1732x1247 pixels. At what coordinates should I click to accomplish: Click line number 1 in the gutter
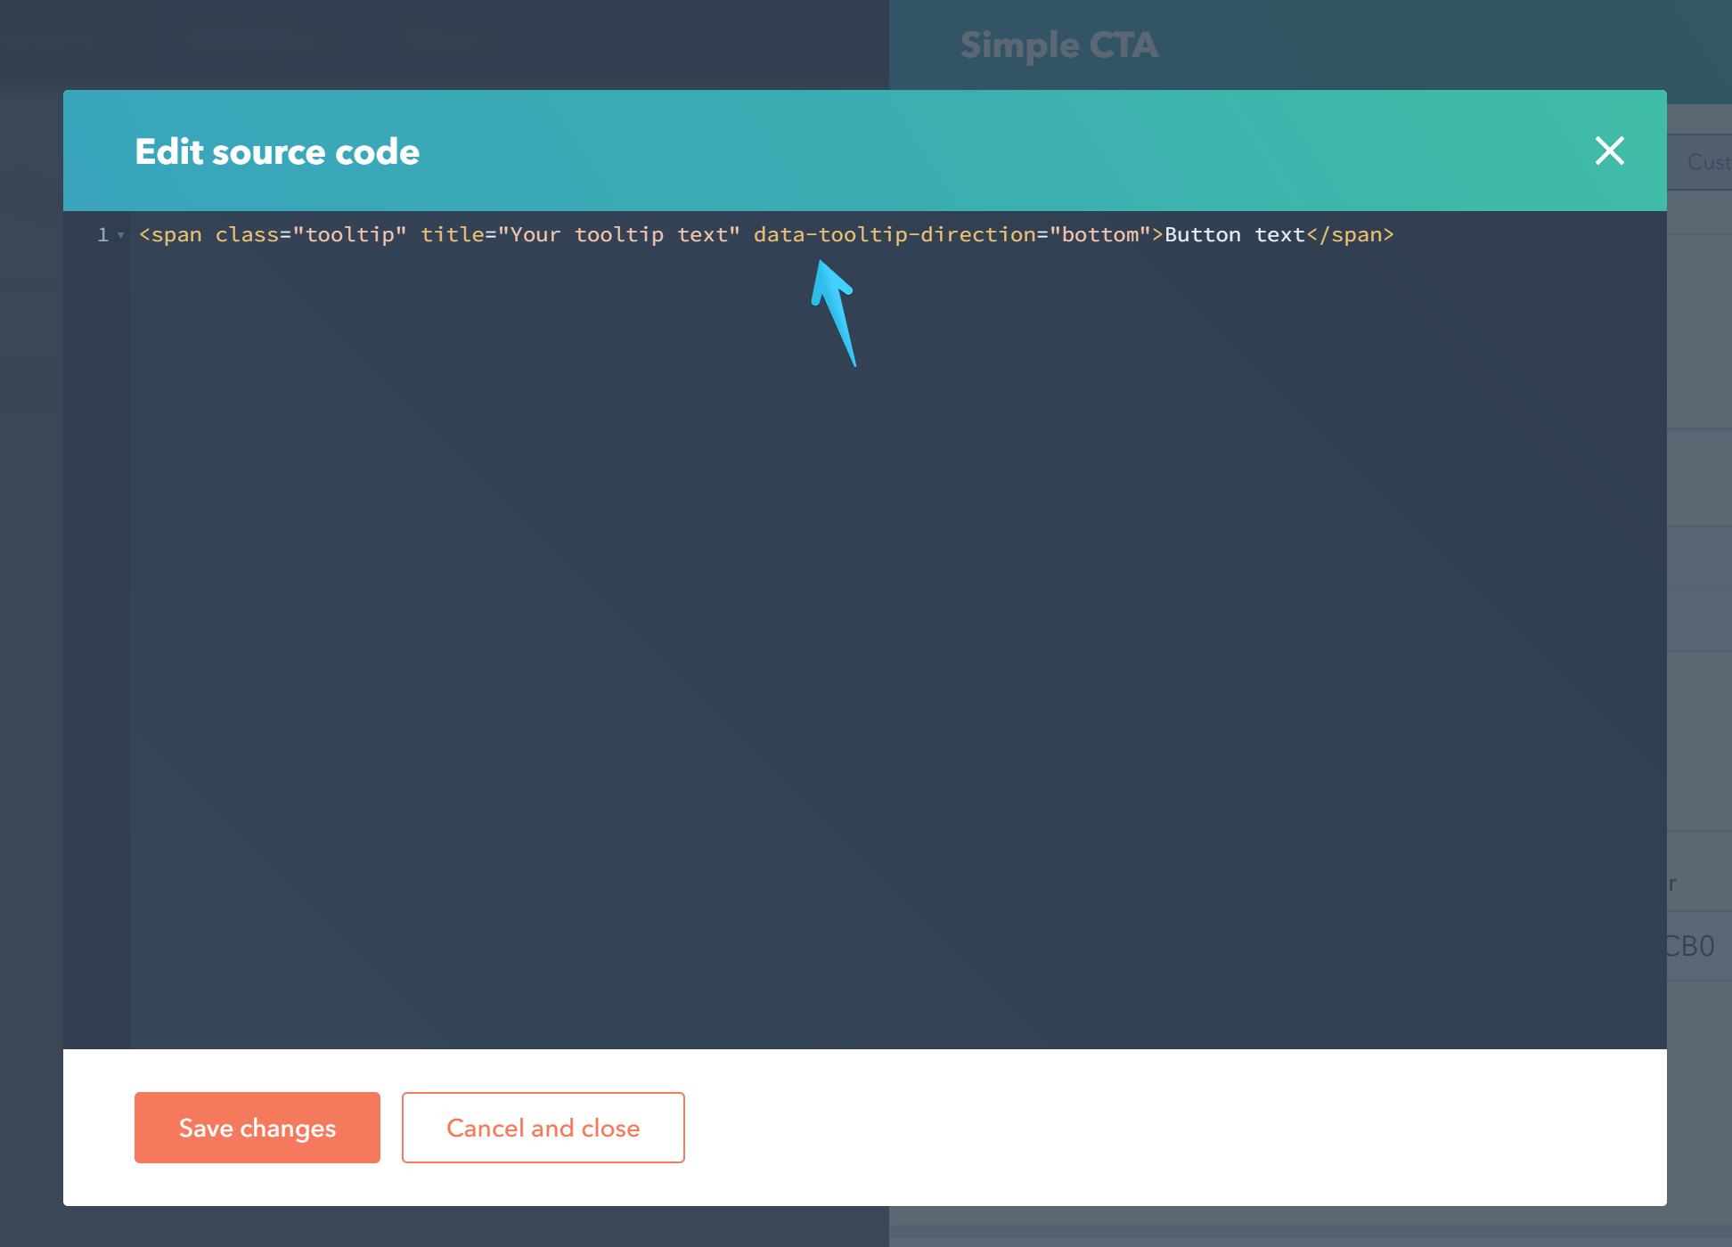[x=102, y=235]
